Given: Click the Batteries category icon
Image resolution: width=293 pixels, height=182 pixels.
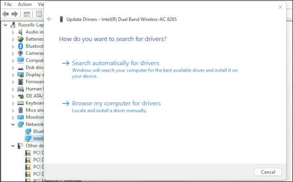Looking at the screenshot, I should point(20,39).
